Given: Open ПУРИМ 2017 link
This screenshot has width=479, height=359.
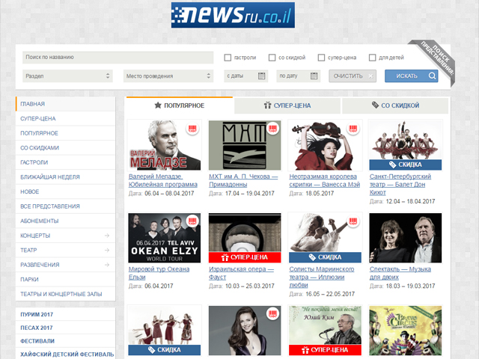Looking at the screenshot, I should tap(37, 314).
